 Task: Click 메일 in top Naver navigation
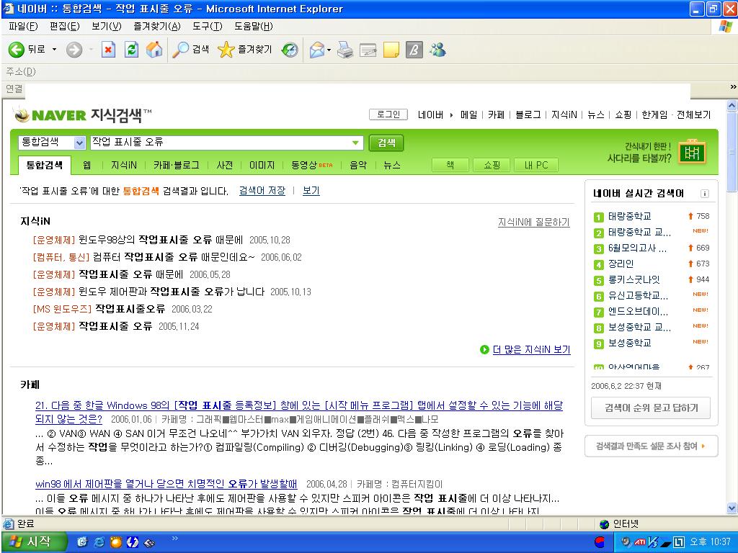(x=468, y=114)
